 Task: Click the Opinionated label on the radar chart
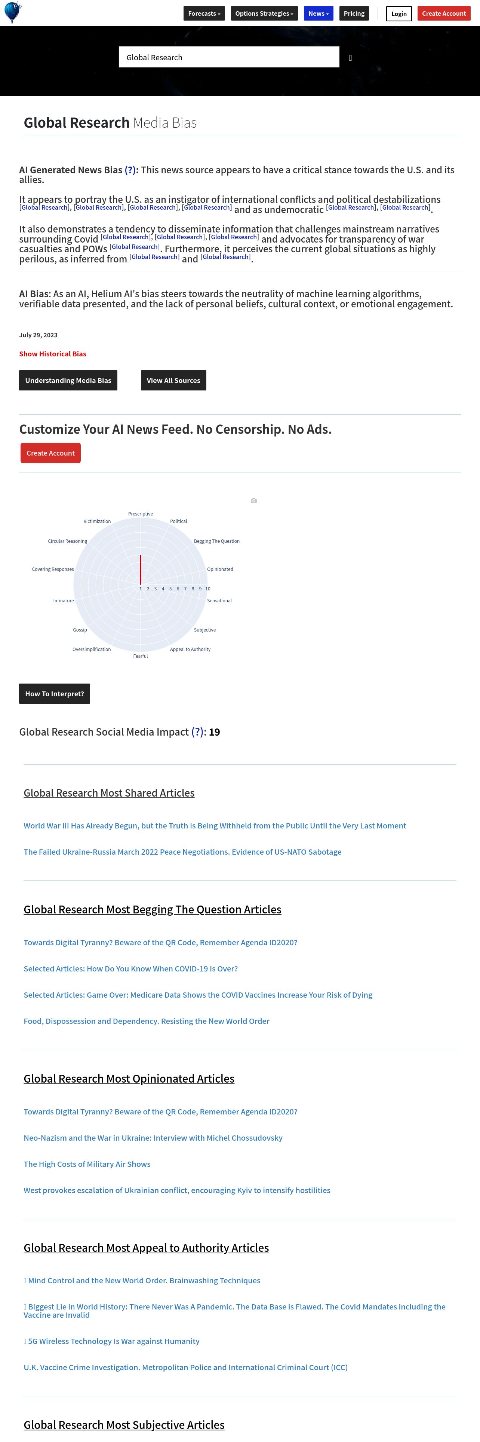[220, 569]
